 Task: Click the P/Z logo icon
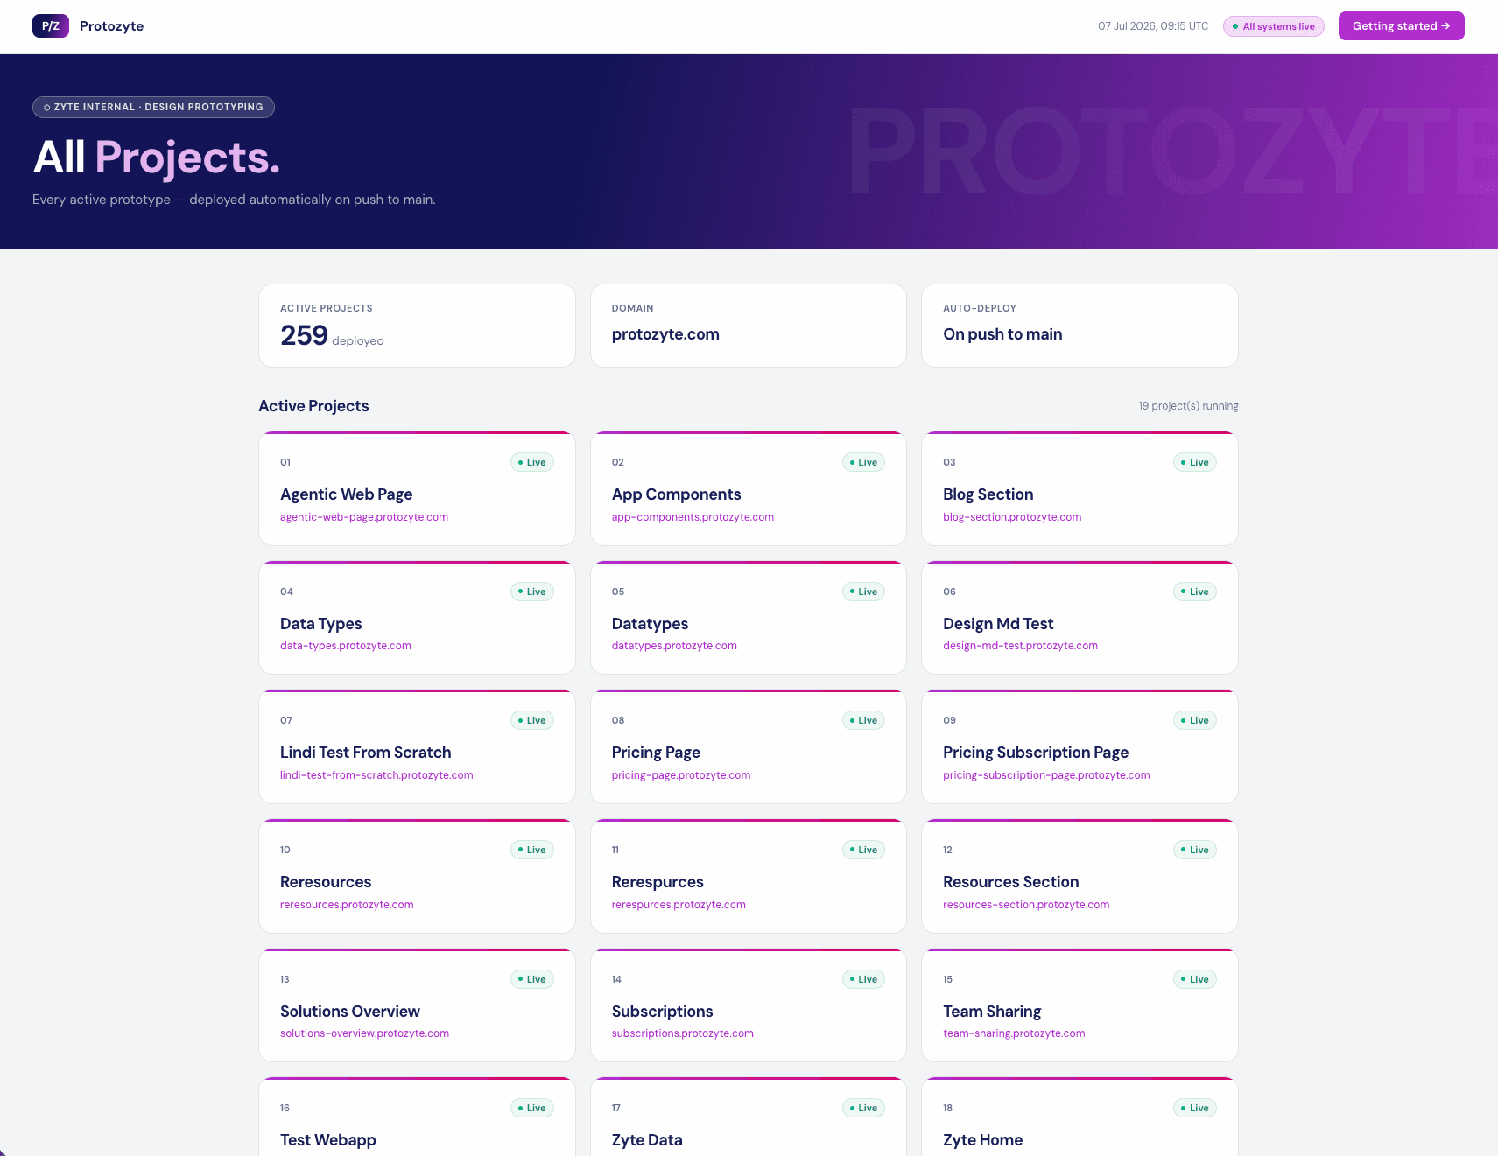click(x=51, y=25)
